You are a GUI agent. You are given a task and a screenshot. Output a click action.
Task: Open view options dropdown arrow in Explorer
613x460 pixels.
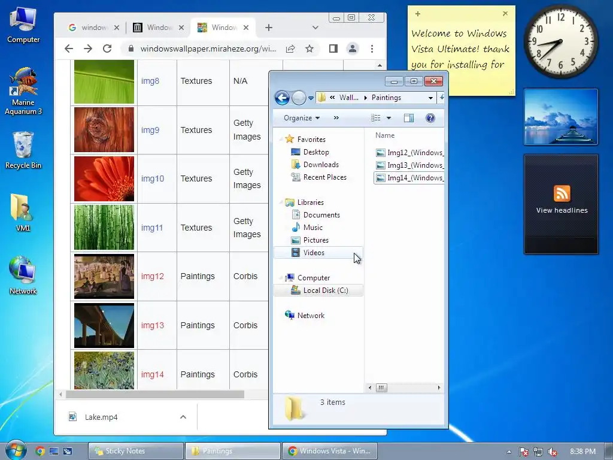click(389, 118)
